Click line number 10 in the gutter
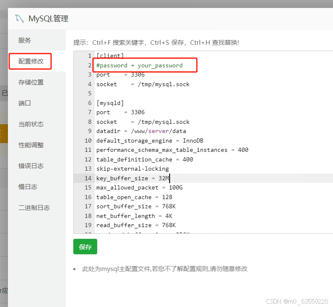 pos(88,141)
